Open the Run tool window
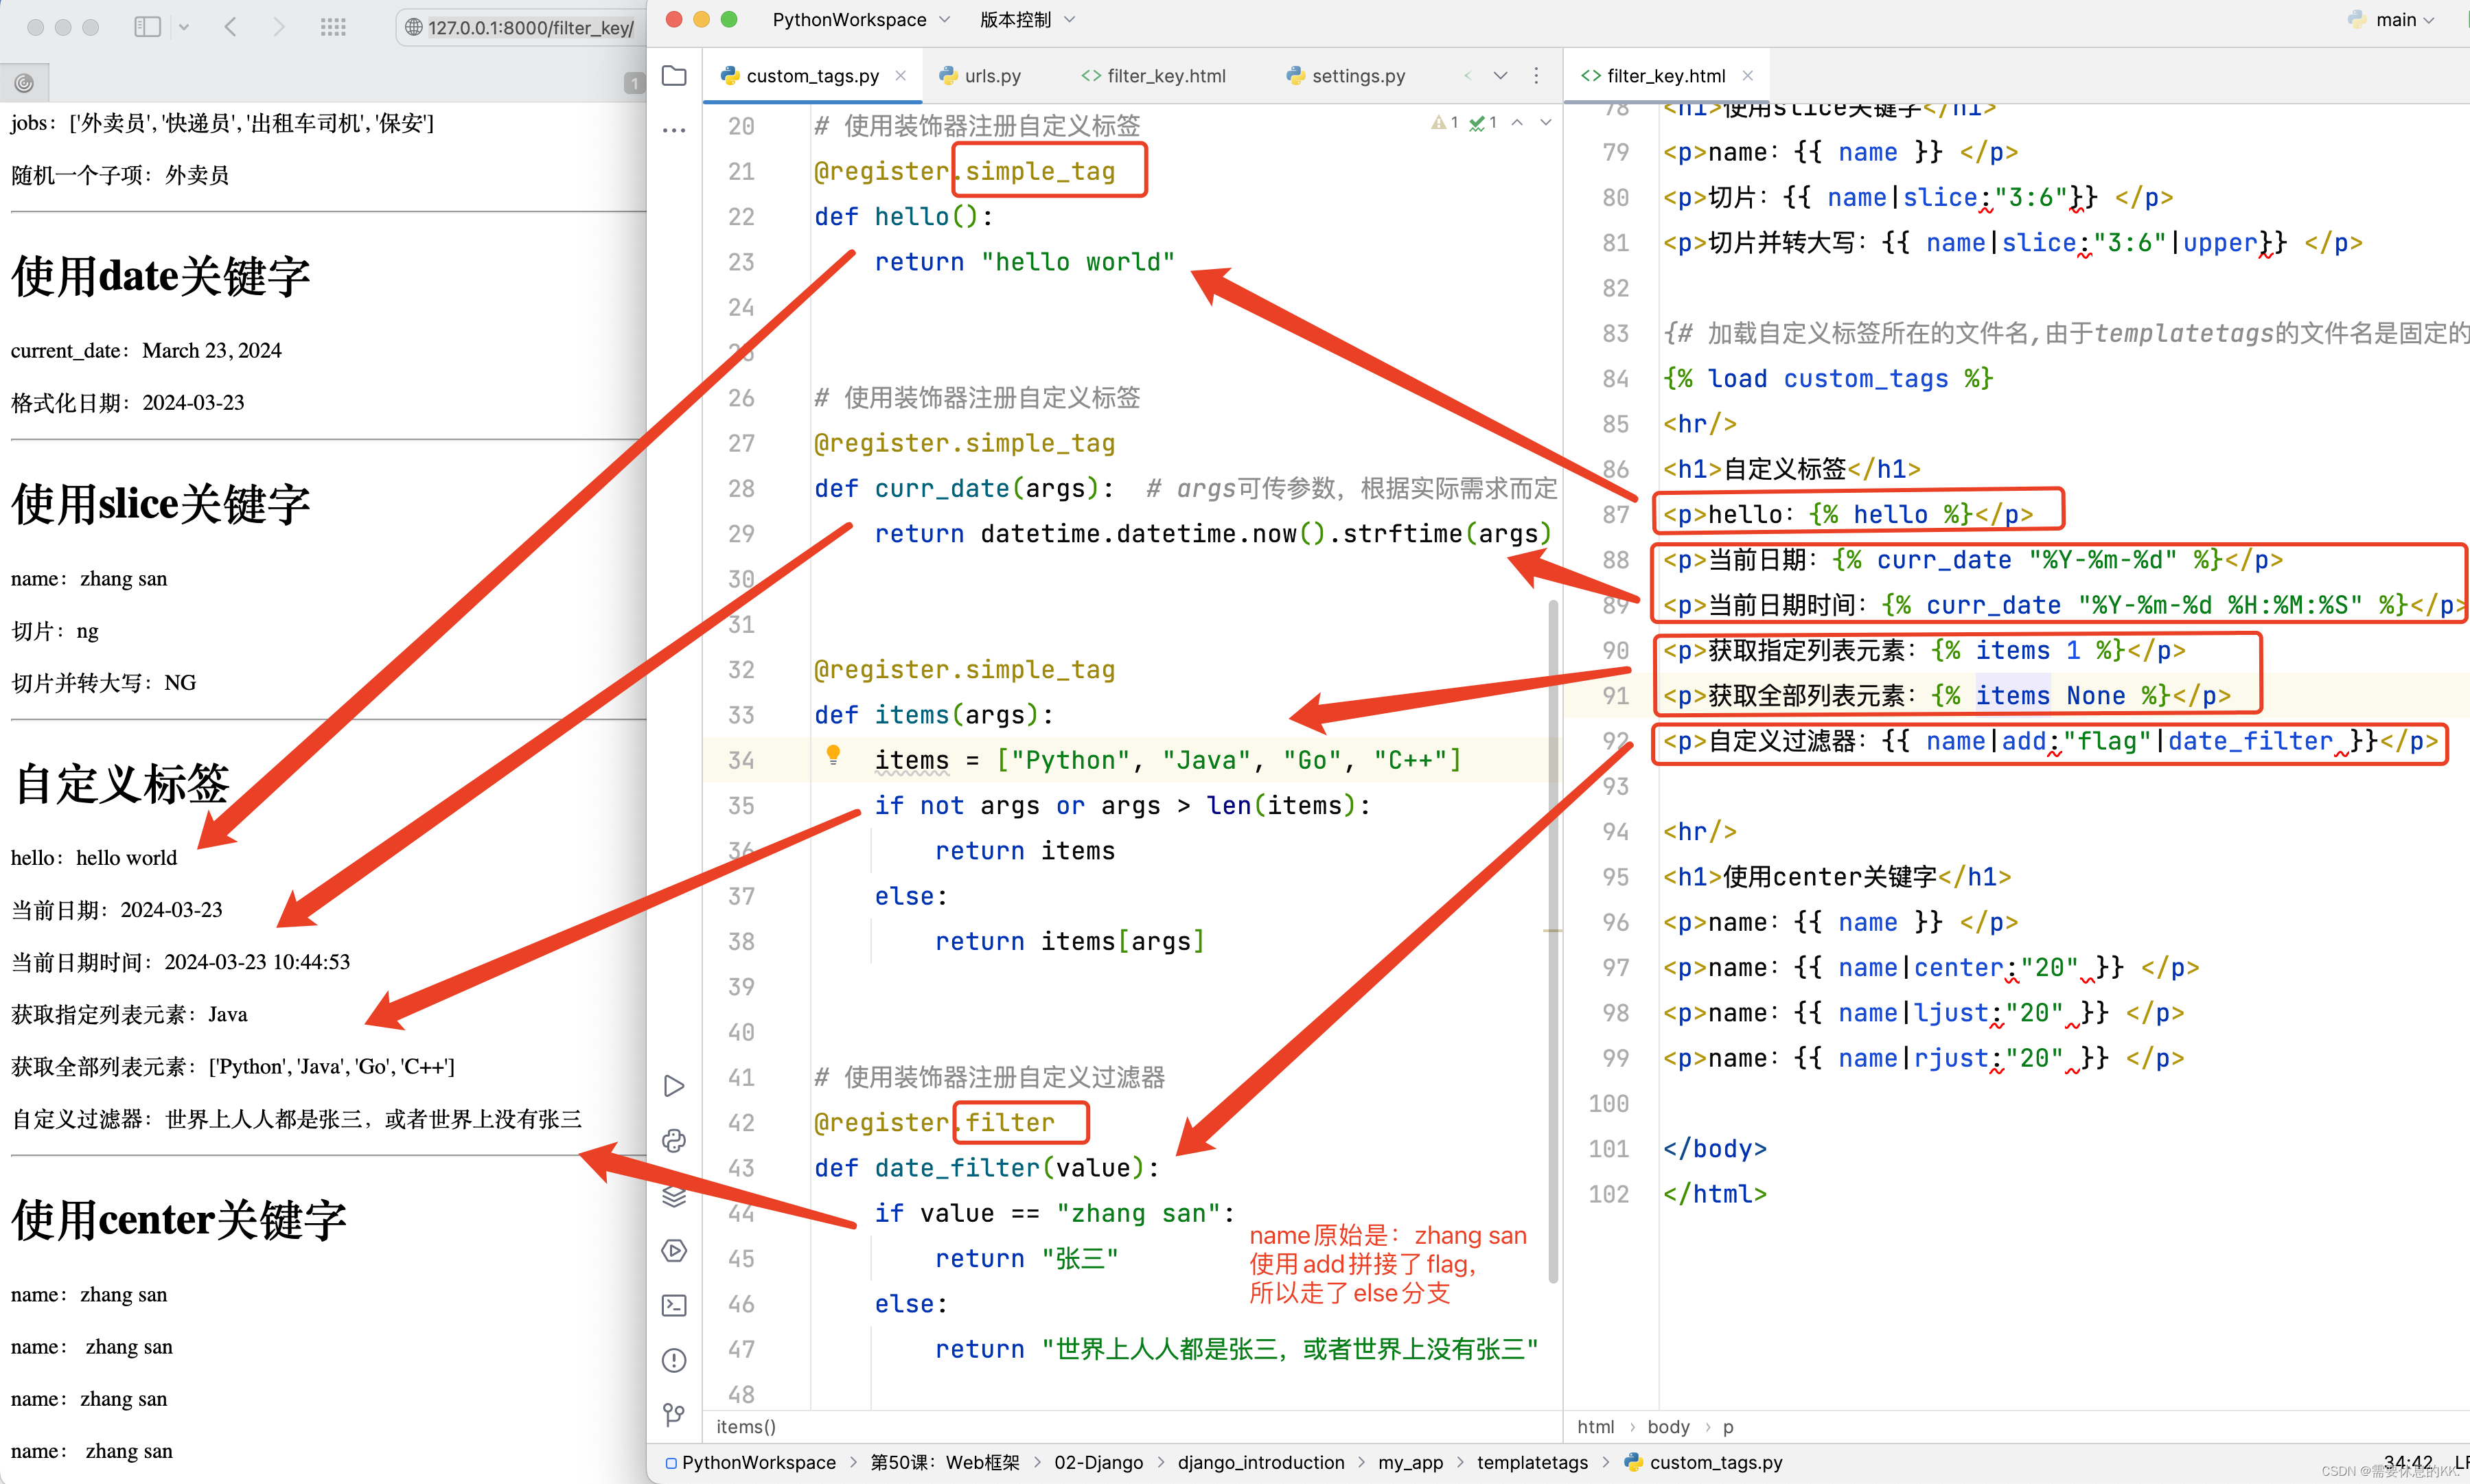This screenshot has height=1484, width=2470. 674,1086
